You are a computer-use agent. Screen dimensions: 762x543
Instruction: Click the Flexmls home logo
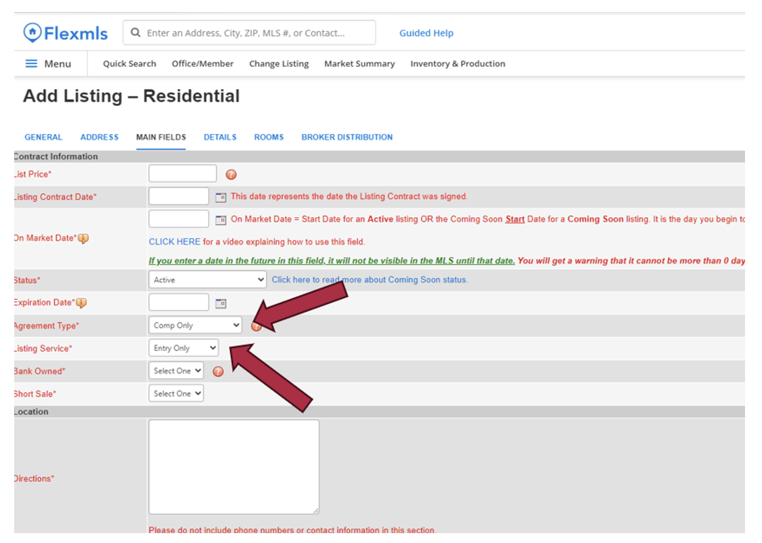pyautogui.click(x=65, y=33)
